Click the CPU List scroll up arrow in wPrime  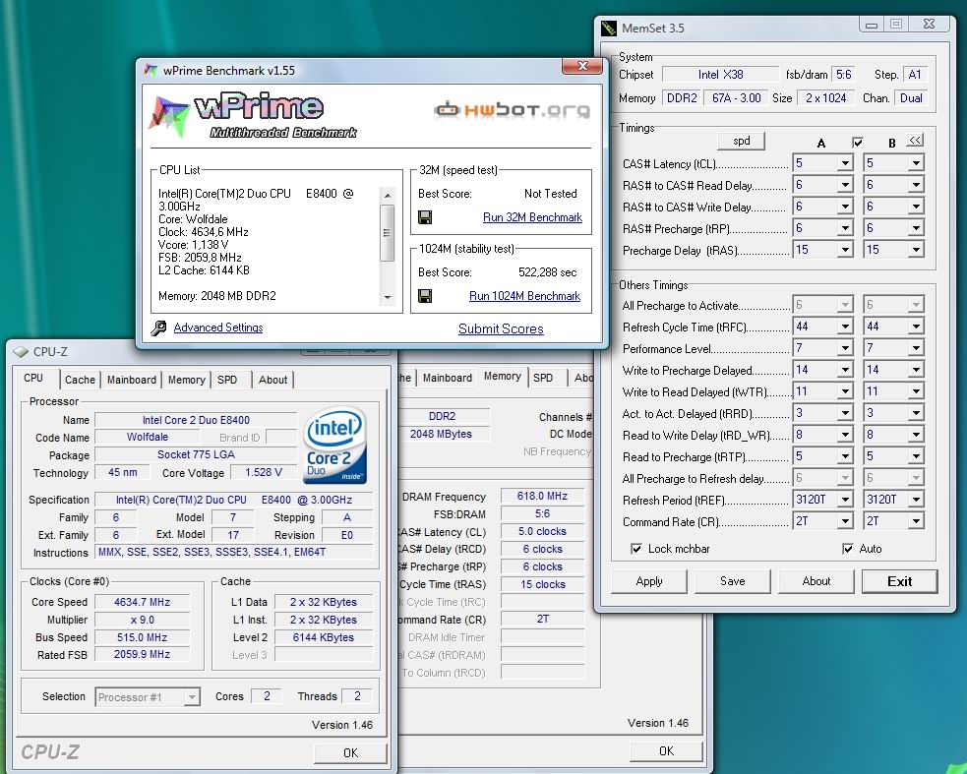coord(387,196)
